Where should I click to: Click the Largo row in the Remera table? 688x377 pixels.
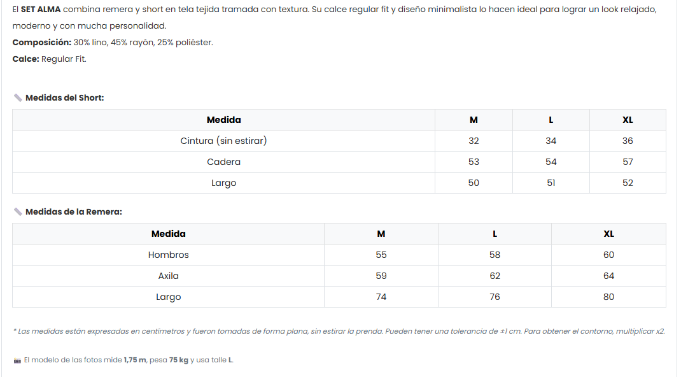[169, 297]
